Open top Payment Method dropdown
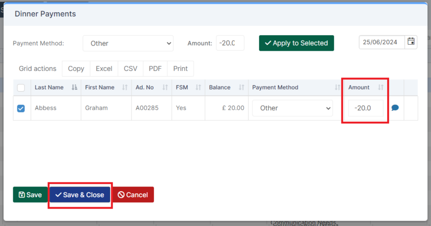The height and width of the screenshot is (226, 431). (128, 43)
